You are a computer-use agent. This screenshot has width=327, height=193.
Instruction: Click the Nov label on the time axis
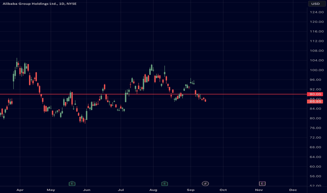pos(259,190)
